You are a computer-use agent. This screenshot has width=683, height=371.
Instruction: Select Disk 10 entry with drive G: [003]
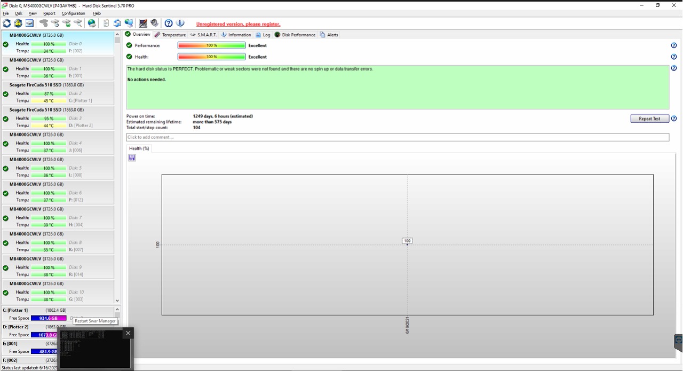click(57, 291)
